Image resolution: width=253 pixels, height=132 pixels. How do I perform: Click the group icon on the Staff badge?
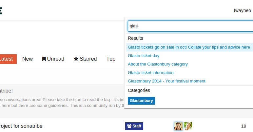129,126
